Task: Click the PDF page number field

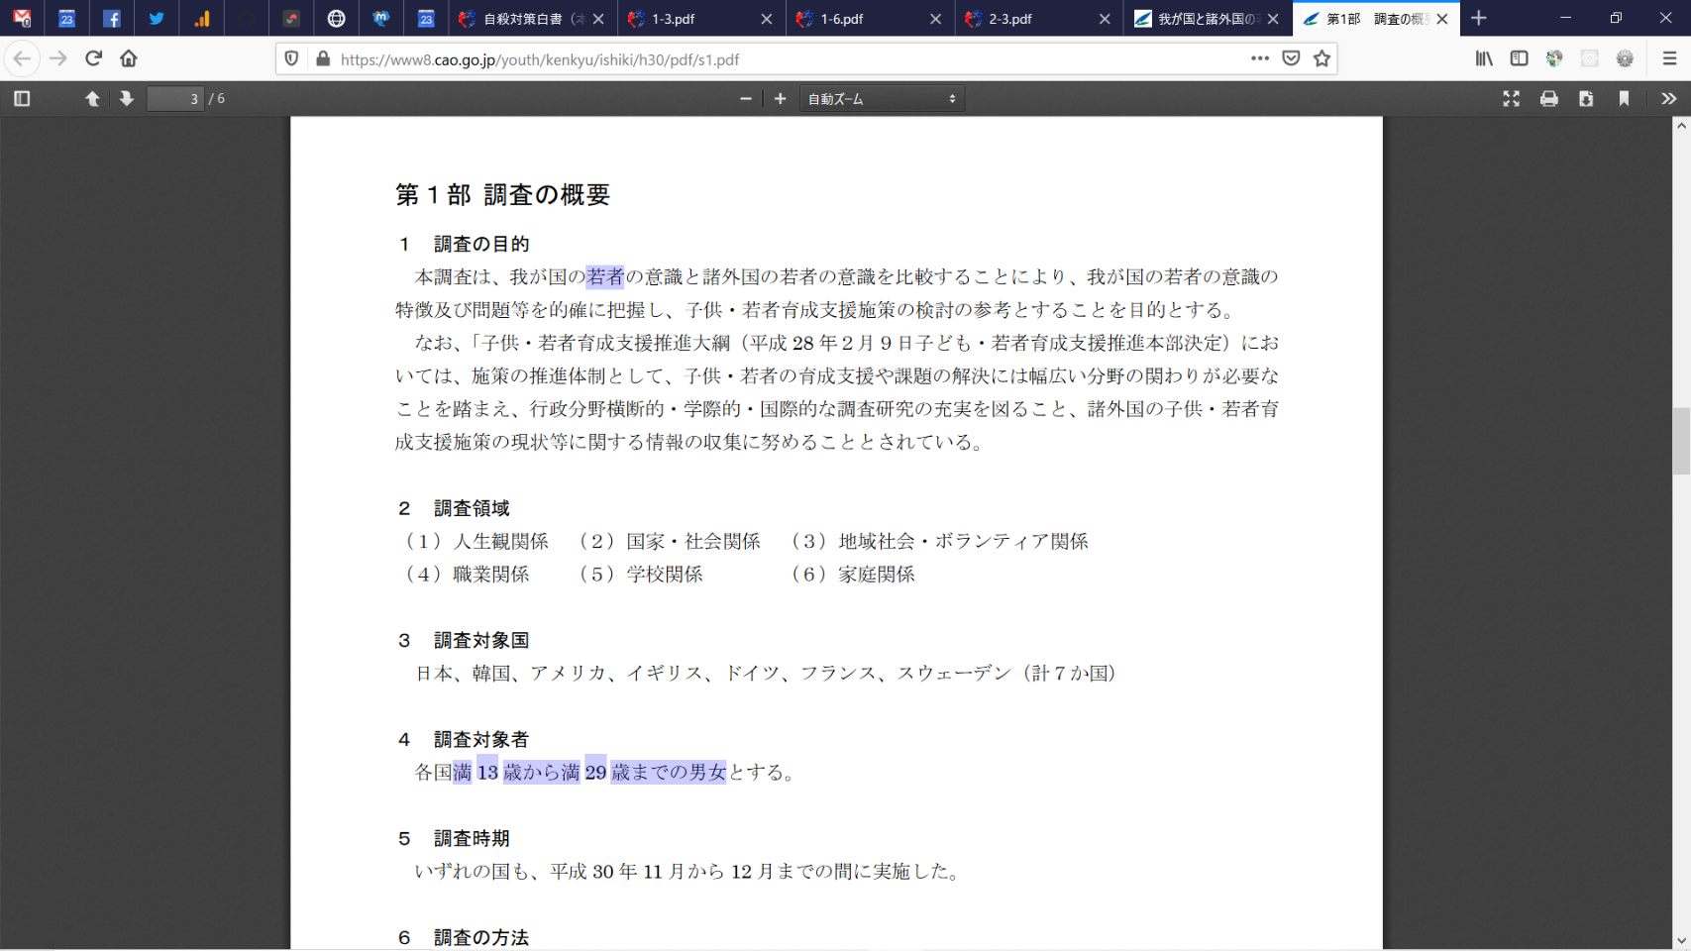Action: 175,99
